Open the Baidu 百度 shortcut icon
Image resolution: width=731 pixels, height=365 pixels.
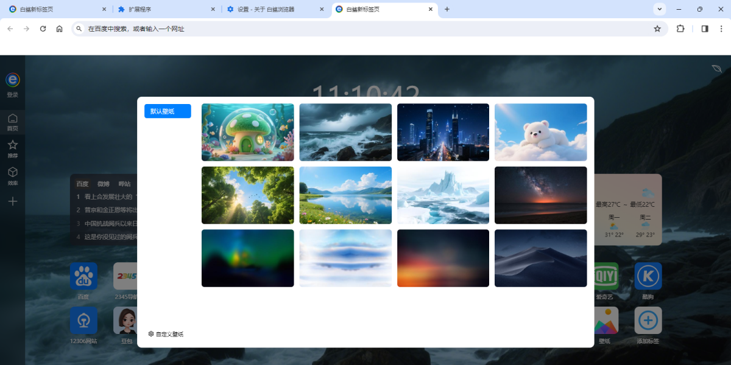[83, 276]
